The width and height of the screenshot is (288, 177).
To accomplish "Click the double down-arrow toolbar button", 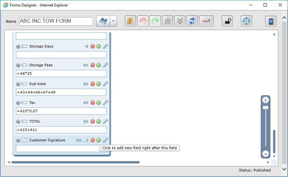I will pyautogui.click(x=180, y=21).
